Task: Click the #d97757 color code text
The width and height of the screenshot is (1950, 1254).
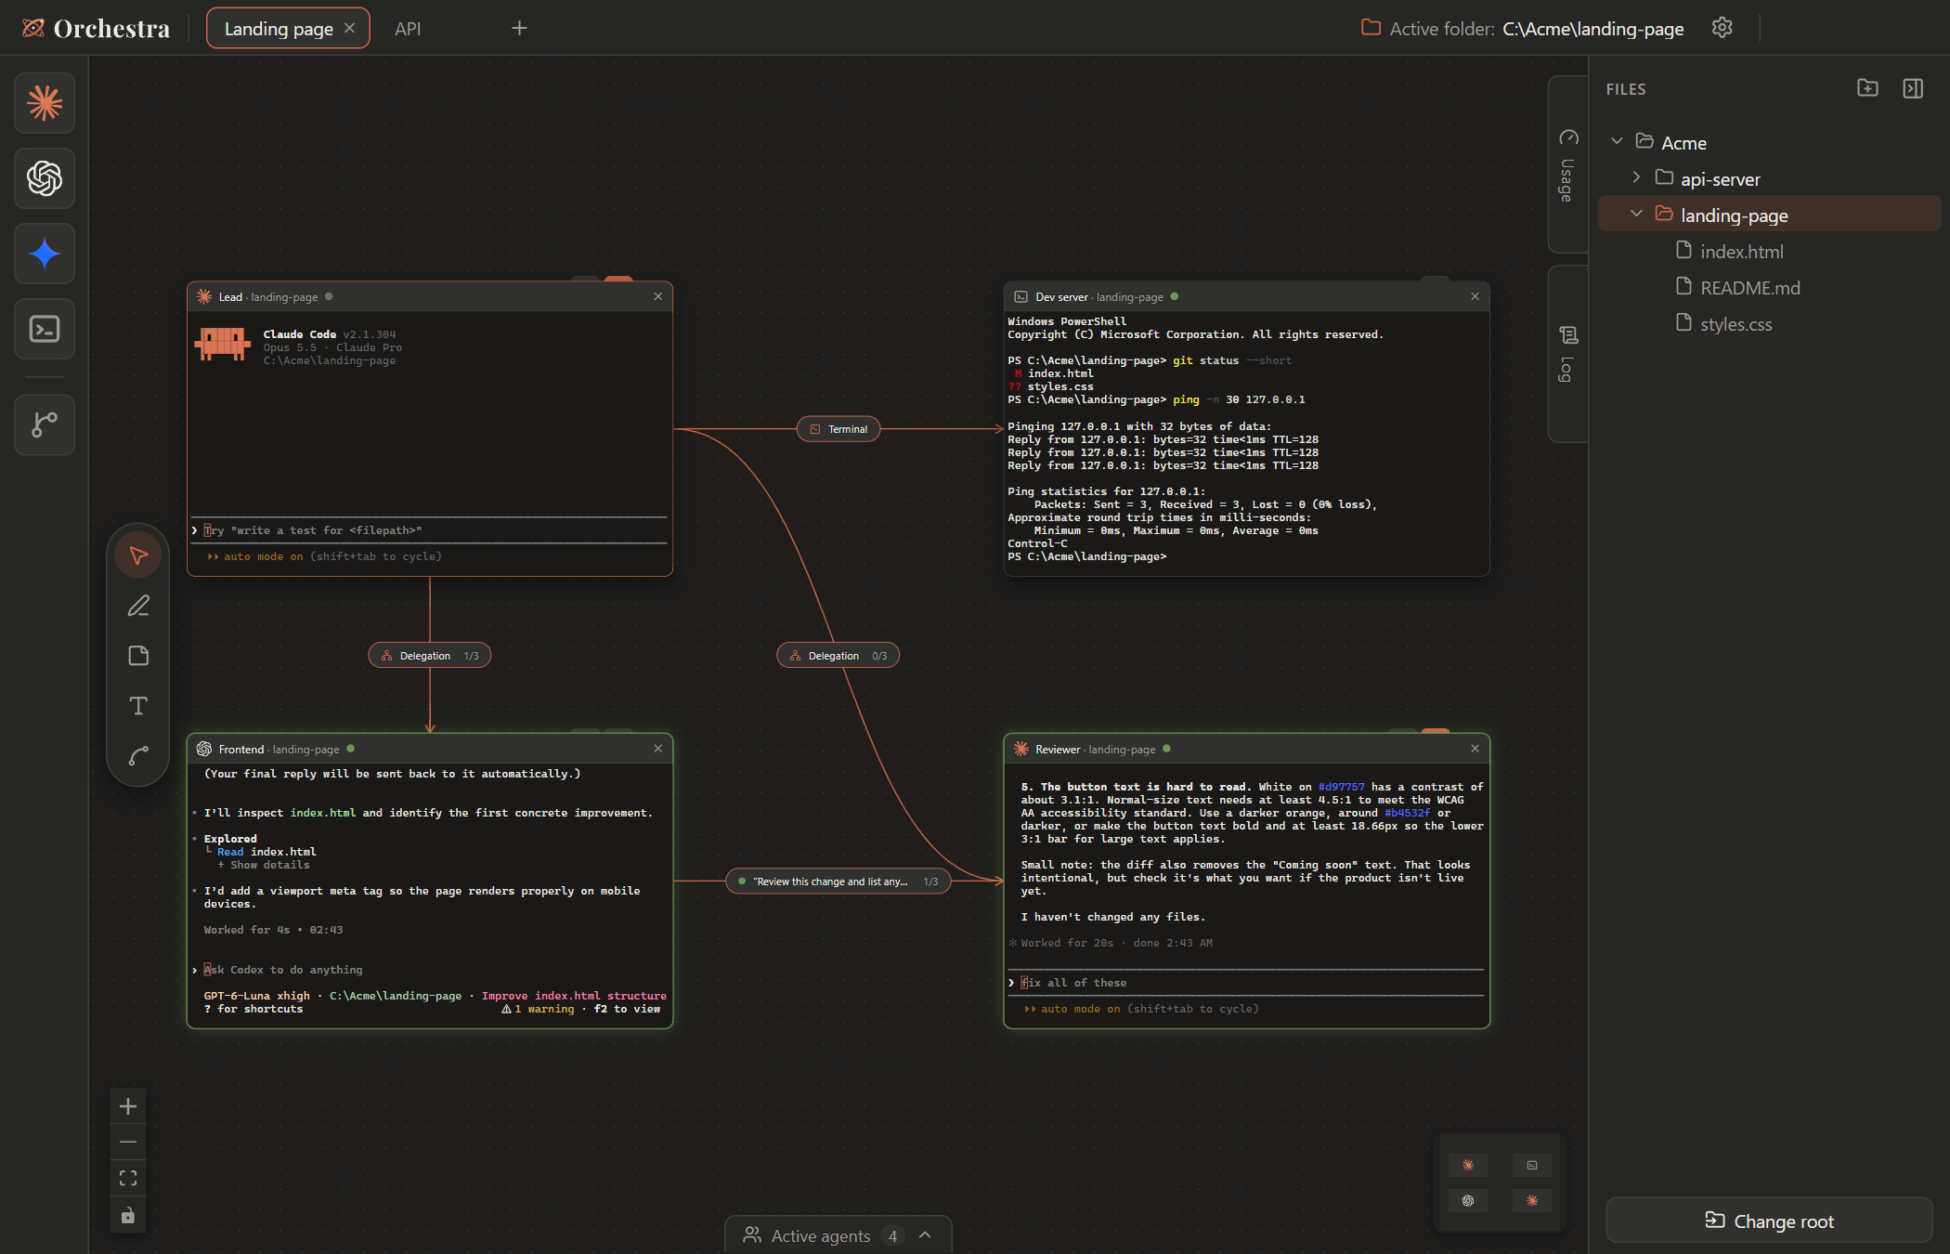Action: coord(1341,787)
